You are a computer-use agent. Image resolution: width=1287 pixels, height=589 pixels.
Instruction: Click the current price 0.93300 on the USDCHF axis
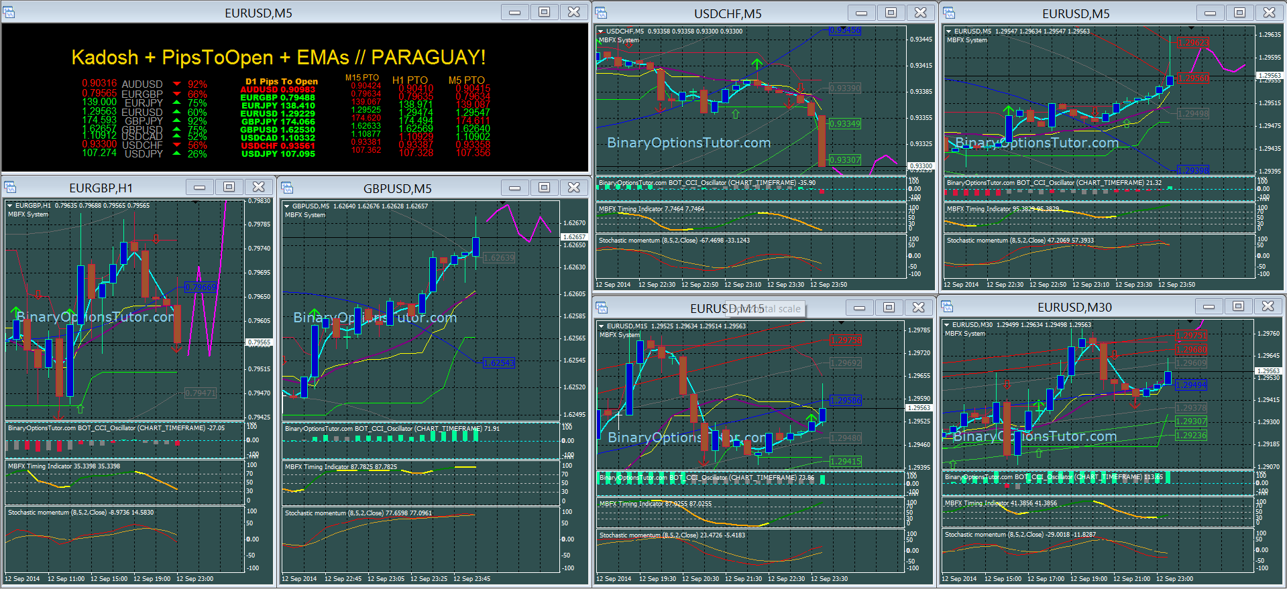(921, 166)
